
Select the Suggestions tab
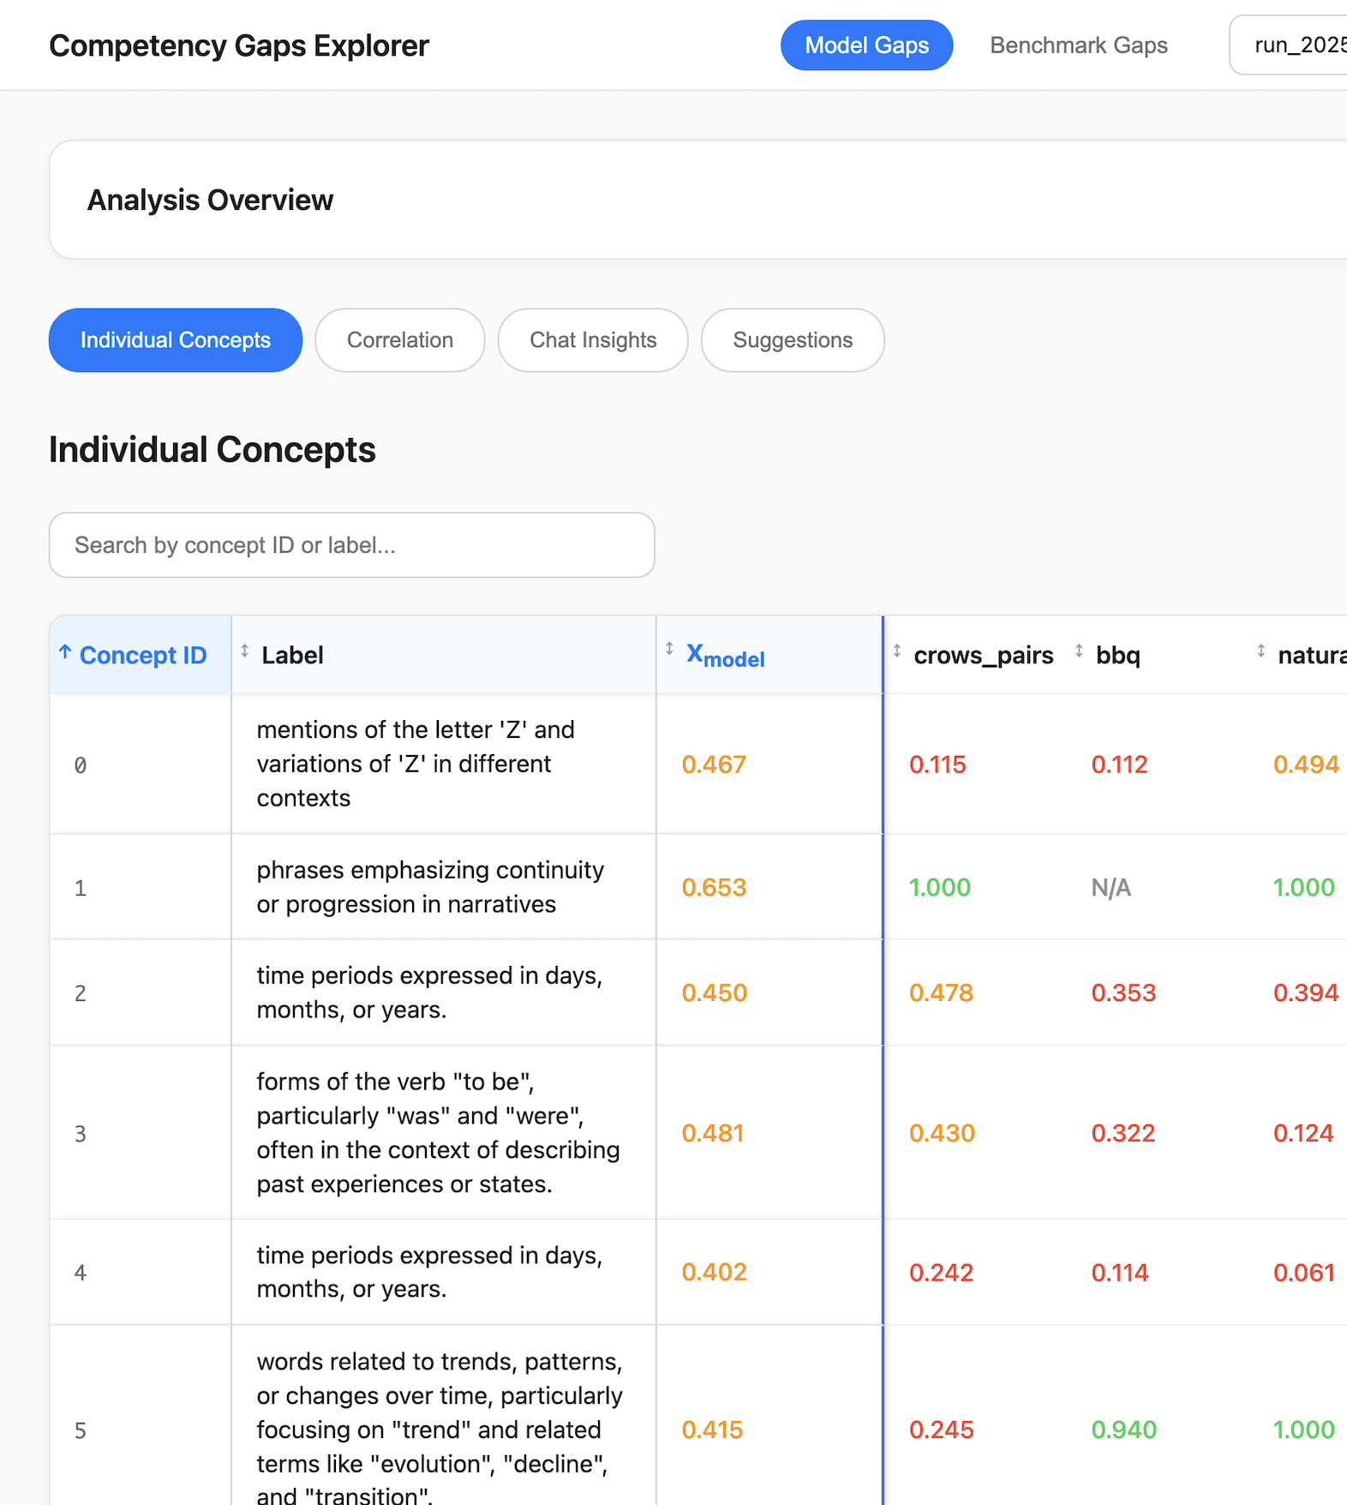(793, 340)
